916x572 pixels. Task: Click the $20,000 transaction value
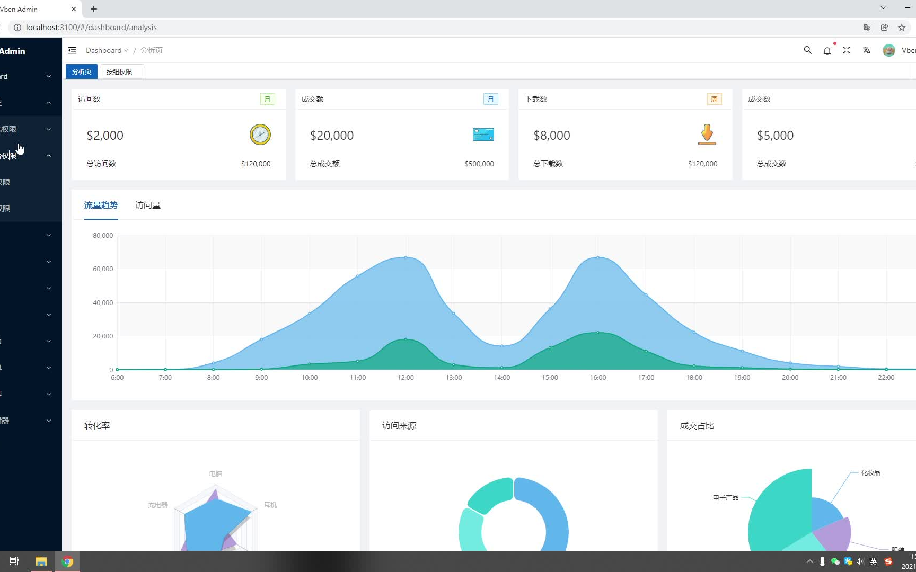(x=332, y=135)
